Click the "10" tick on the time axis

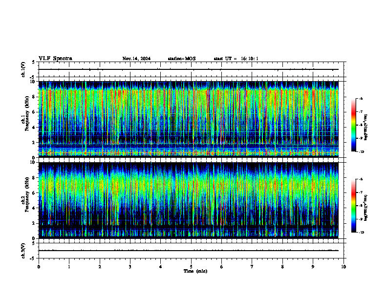point(344,267)
